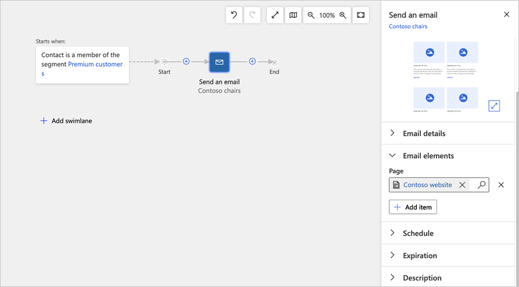Zoom in using the plus magnifier
519x287 pixels.
point(343,16)
